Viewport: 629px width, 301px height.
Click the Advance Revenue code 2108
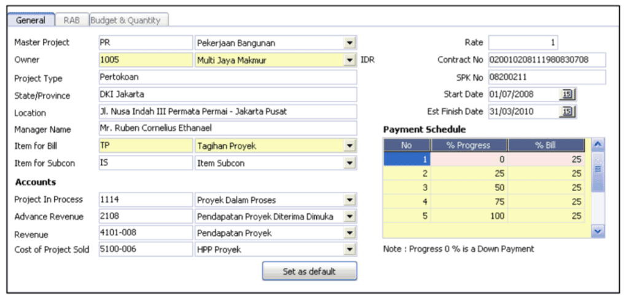[x=146, y=217]
